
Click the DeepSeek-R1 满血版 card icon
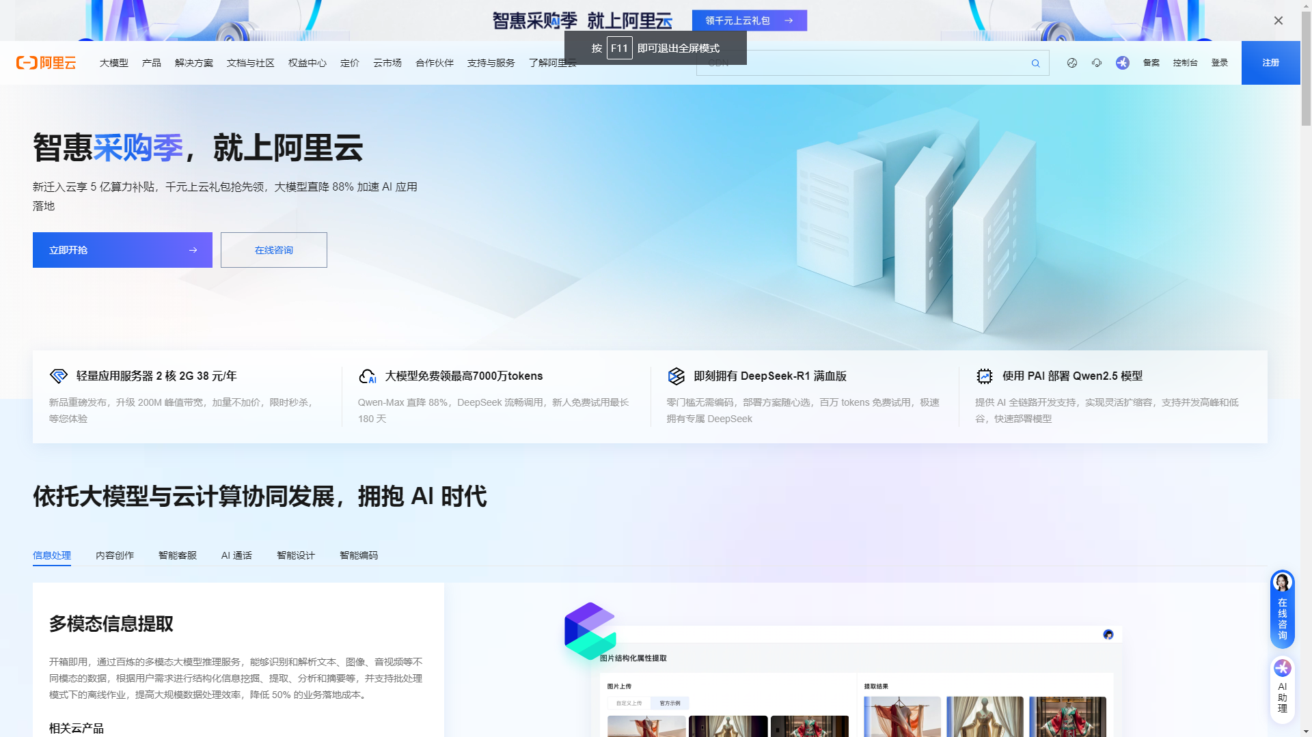click(x=676, y=376)
